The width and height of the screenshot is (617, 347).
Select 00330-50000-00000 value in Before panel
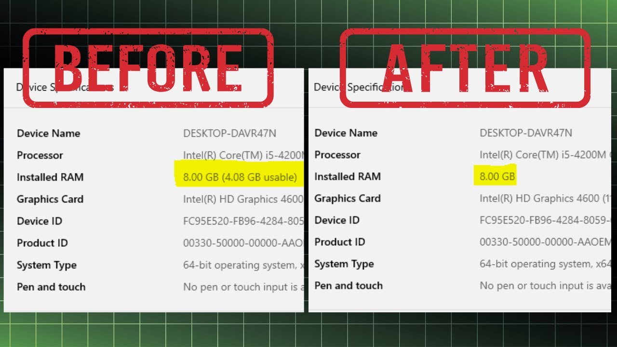click(x=243, y=243)
